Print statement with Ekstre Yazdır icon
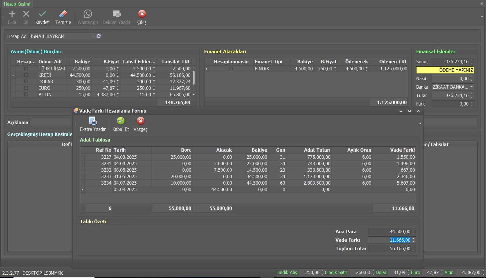Image resolution: width=486 pixels, height=278 pixels. [x=93, y=121]
